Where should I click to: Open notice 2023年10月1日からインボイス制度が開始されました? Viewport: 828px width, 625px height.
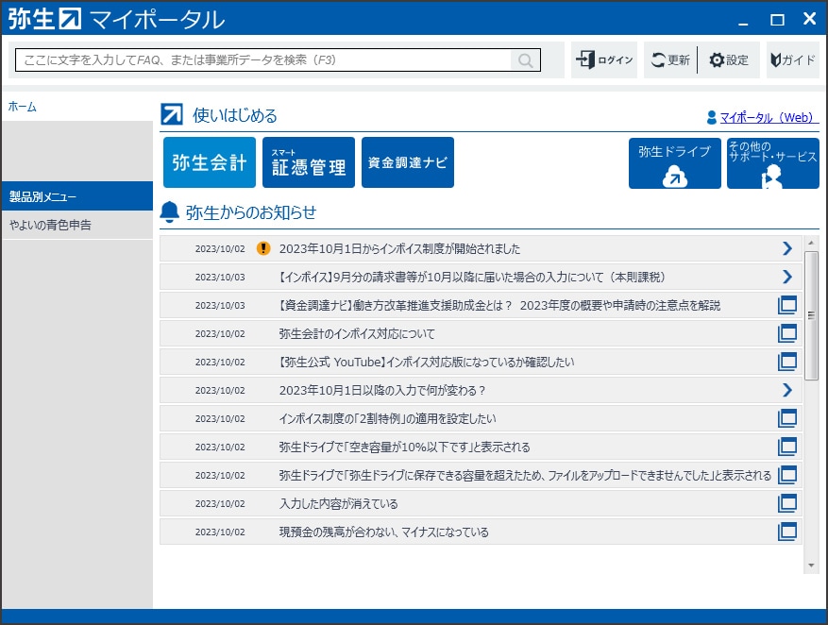coord(482,248)
